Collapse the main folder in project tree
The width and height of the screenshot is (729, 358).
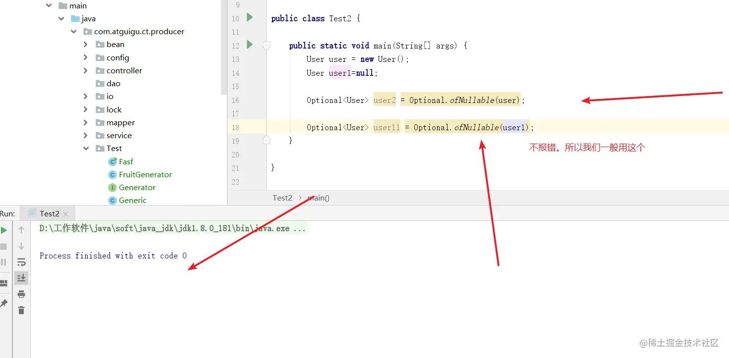[49, 5]
